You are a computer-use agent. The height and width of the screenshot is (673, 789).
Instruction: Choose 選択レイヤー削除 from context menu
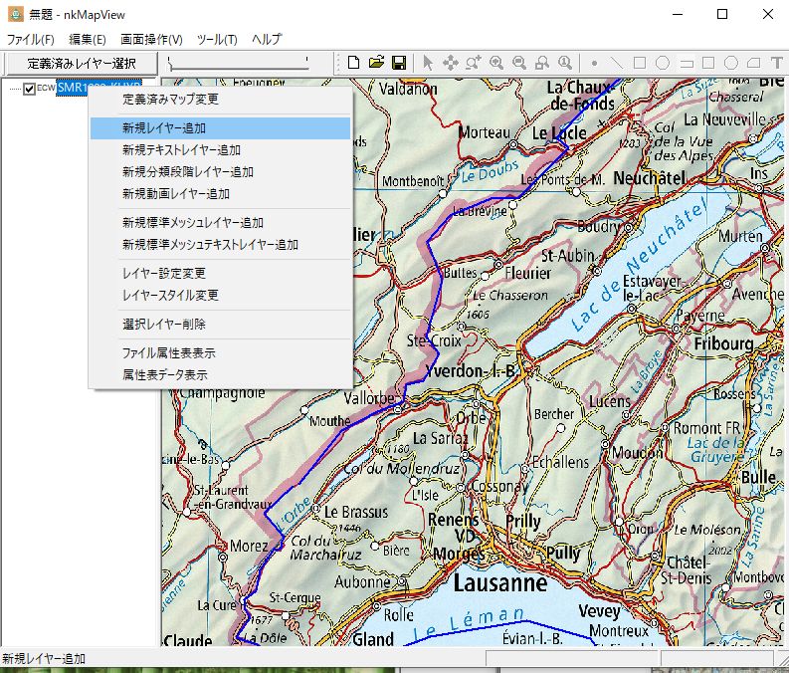[x=164, y=324]
